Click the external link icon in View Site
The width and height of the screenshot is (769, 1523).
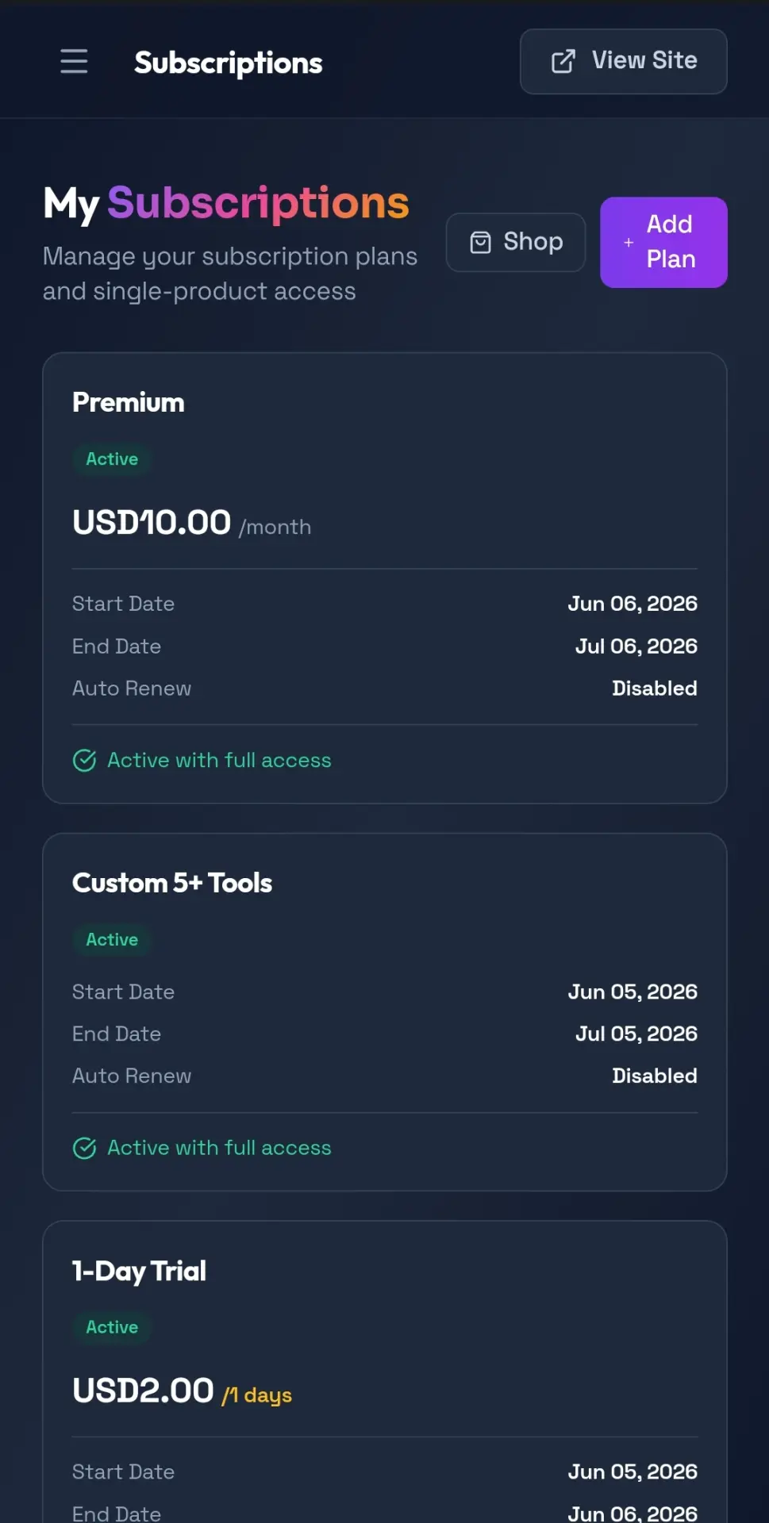coord(563,61)
